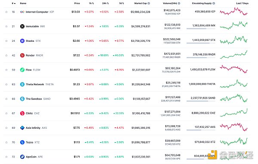Screen dimensions: 258x164
Task: Toggle the watchlist star for ApeCoin
Action: (x=6, y=157)
